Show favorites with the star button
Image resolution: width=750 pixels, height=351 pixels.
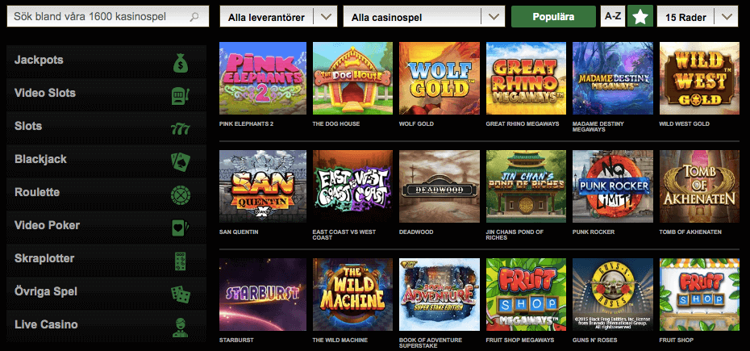pyautogui.click(x=640, y=17)
